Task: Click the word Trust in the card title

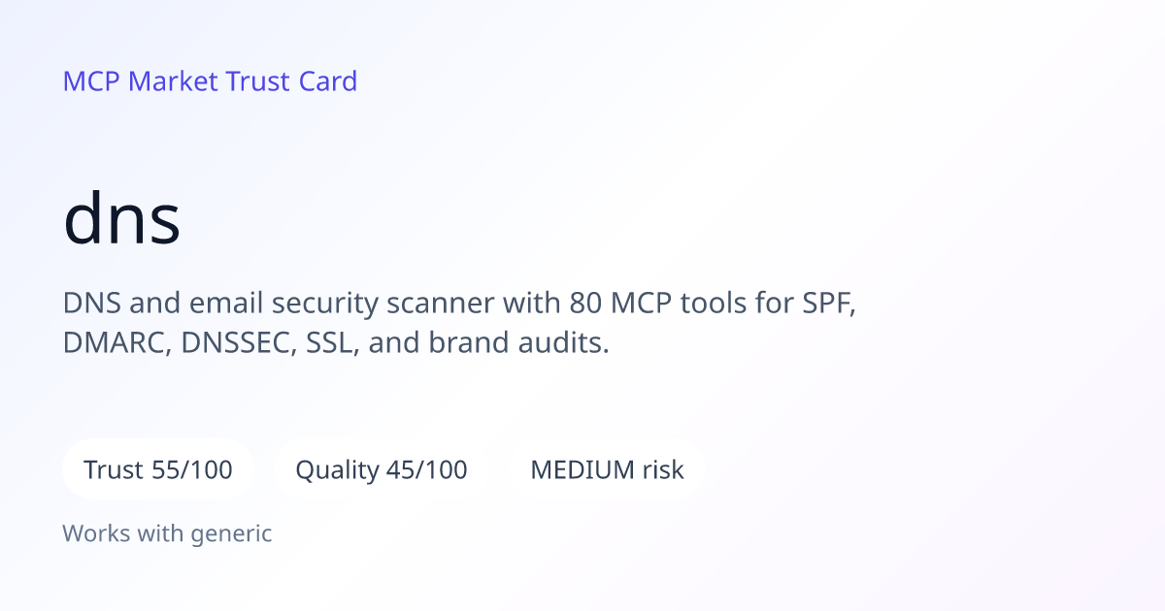Action: click(258, 81)
